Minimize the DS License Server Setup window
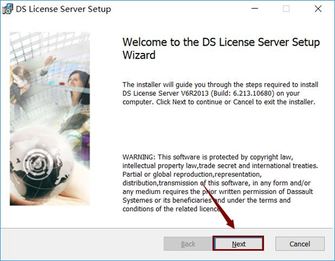Image resolution: width=335 pixels, height=261 pixels. click(x=255, y=8)
